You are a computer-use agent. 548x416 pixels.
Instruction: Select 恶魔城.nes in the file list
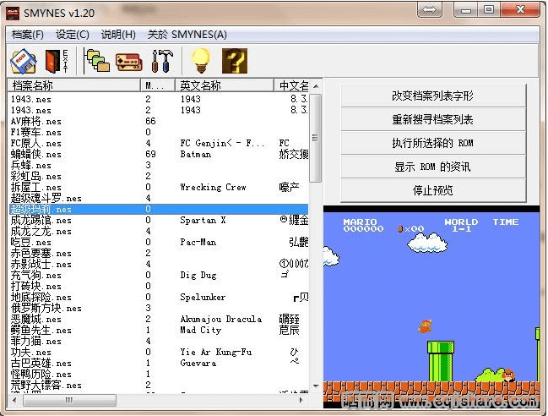(36, 319)
